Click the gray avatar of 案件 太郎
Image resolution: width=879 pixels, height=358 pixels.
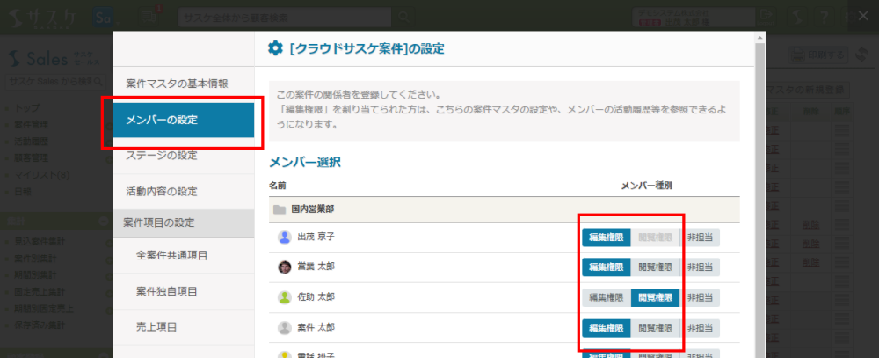(x=285, y=328)
